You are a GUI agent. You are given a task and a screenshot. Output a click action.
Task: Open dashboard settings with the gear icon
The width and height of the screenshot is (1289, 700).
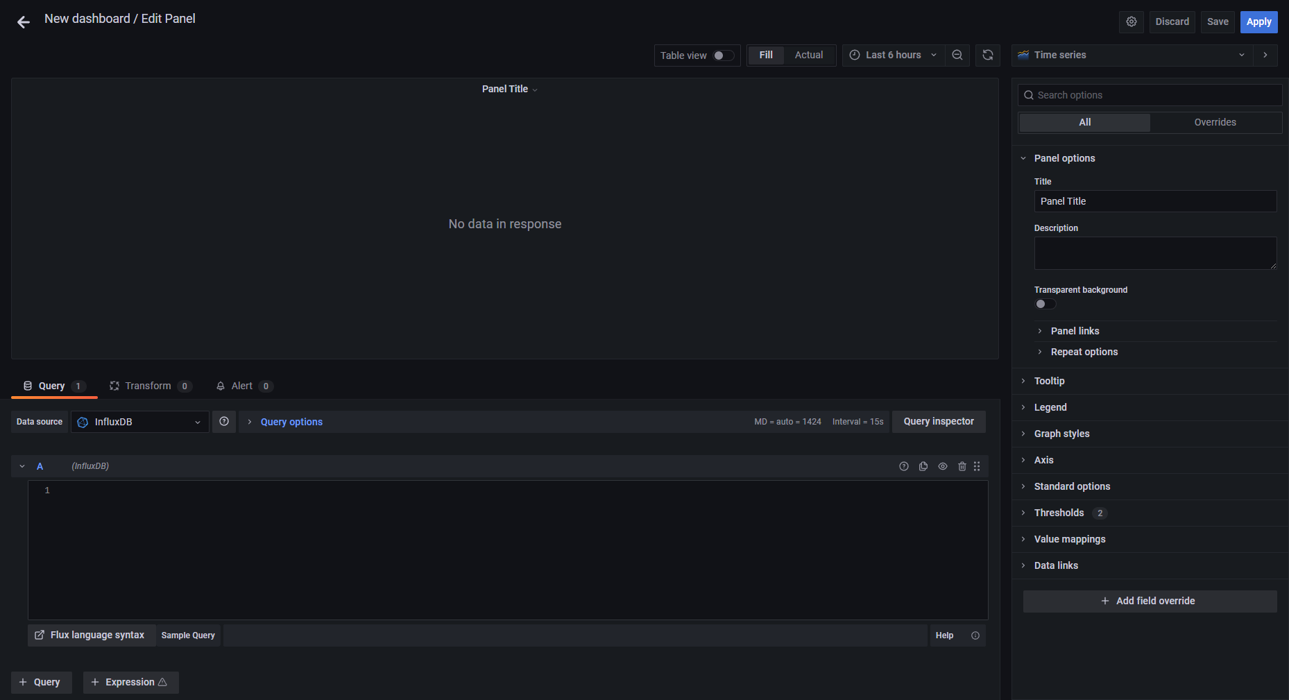(x=1132, y=22)
